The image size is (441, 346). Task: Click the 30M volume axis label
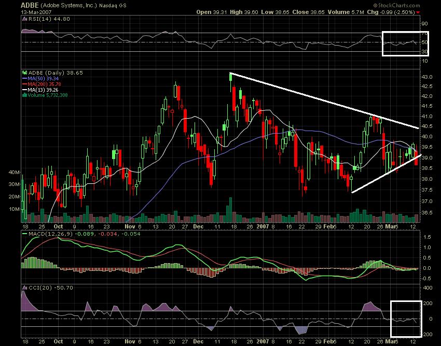(x=14, y=184)
